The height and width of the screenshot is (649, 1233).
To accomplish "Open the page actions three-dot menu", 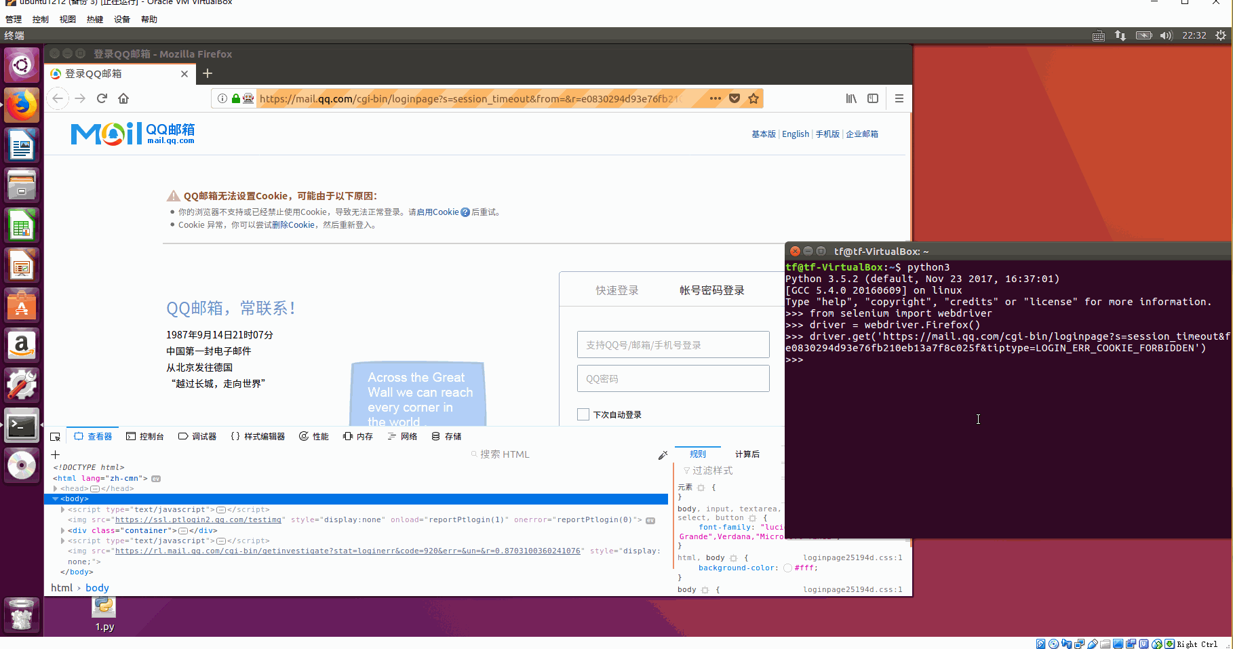I will (715, 98).
